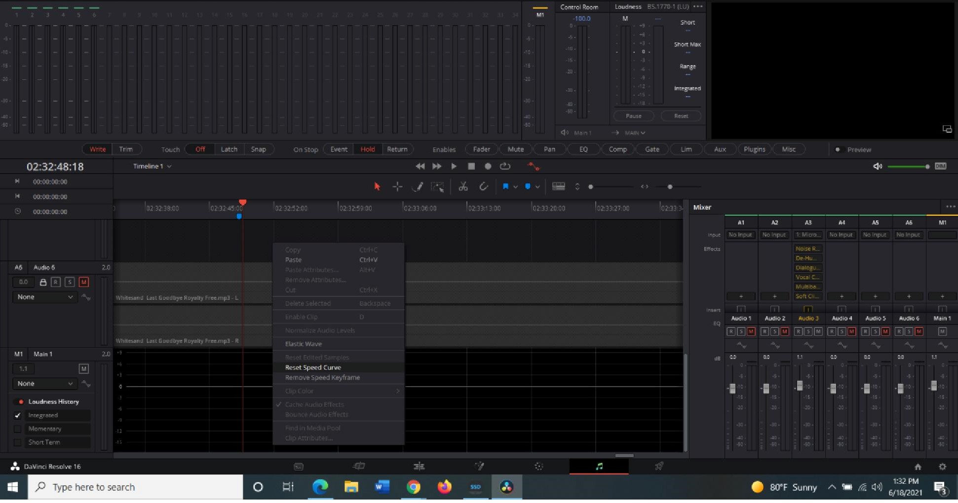Click the blue flag icon
The image size is (958, 503).
[505, 186]
